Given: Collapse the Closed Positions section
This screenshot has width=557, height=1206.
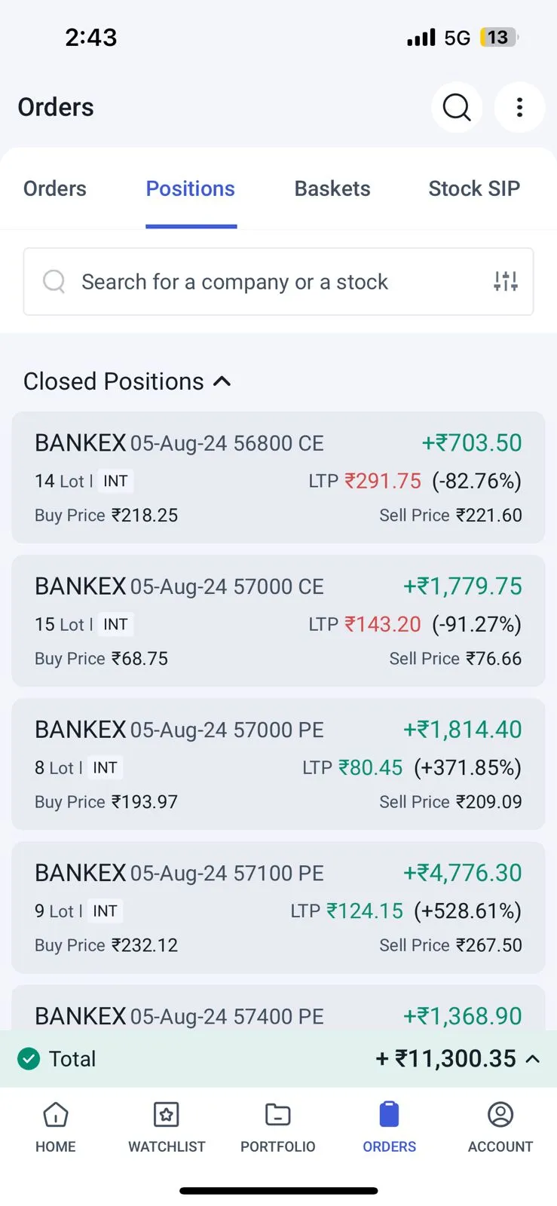Looking at the screenshot, I should click(222, 381).
